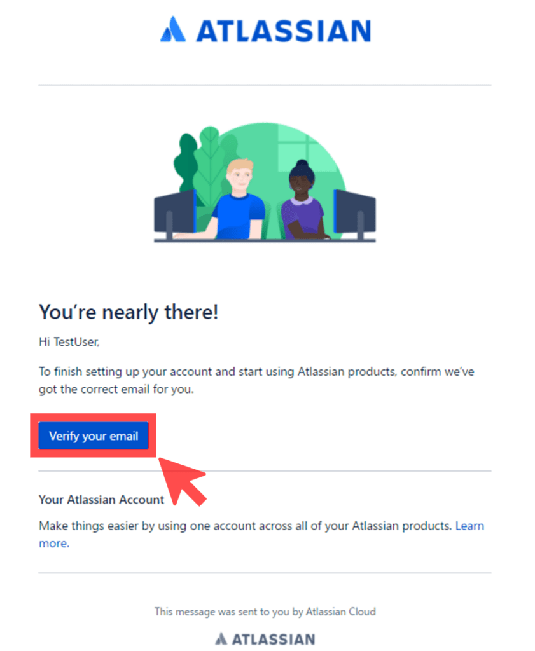Click the desk surface in the illustration

pos(265,240)
